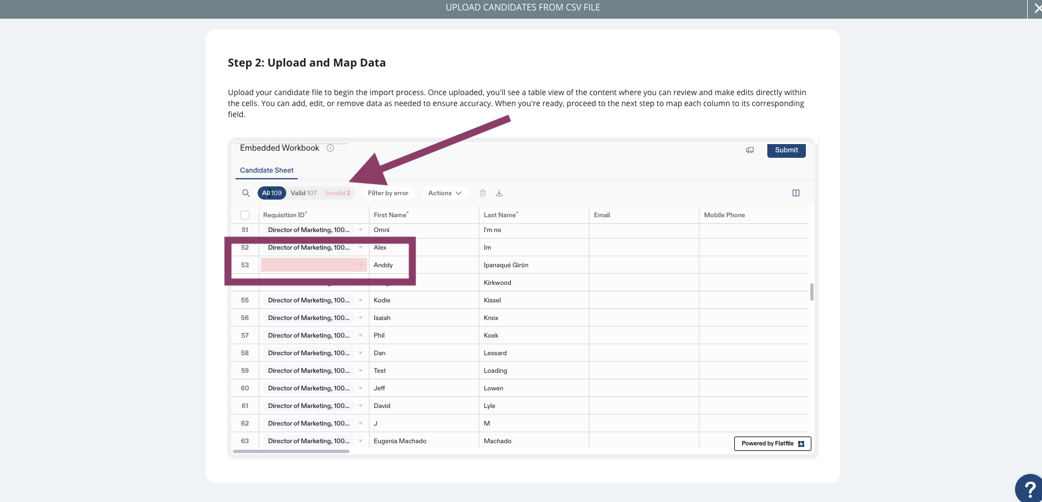The image size is (1042, 502).
Task: Select the First Name cell 'Dan'
Action: (x=424, y=353)
